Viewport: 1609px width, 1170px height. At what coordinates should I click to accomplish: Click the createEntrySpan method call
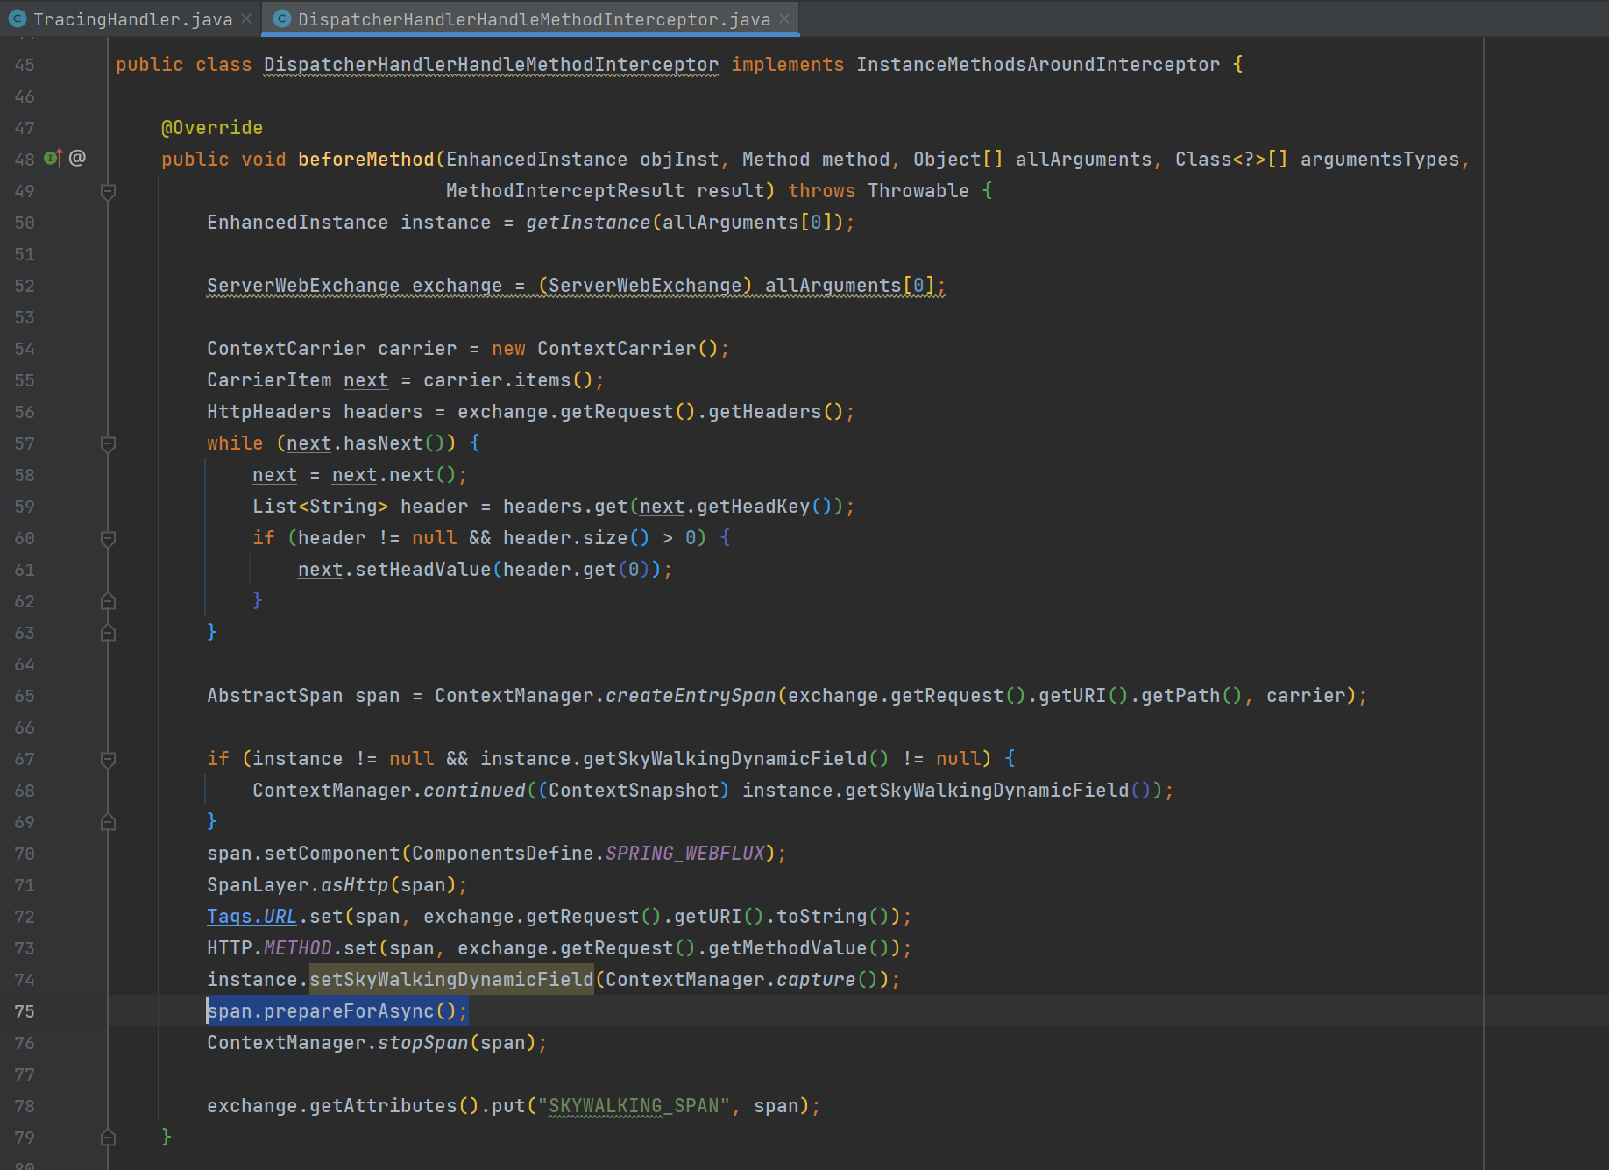coord(691,696)
